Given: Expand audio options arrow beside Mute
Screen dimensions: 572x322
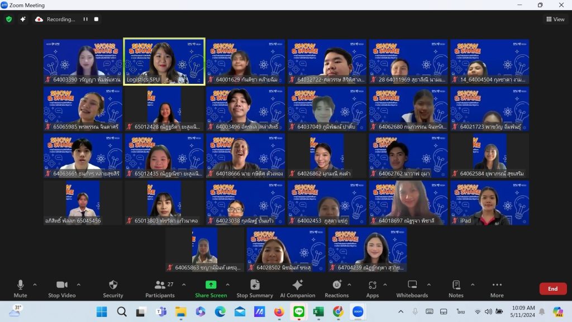Looking at the screenshot, I should pyautogui.click(x=35, y=285).
